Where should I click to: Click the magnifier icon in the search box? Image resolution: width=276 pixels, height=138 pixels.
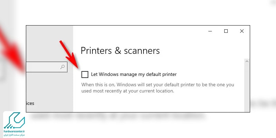pyautogui.click(x=62, y=67)
